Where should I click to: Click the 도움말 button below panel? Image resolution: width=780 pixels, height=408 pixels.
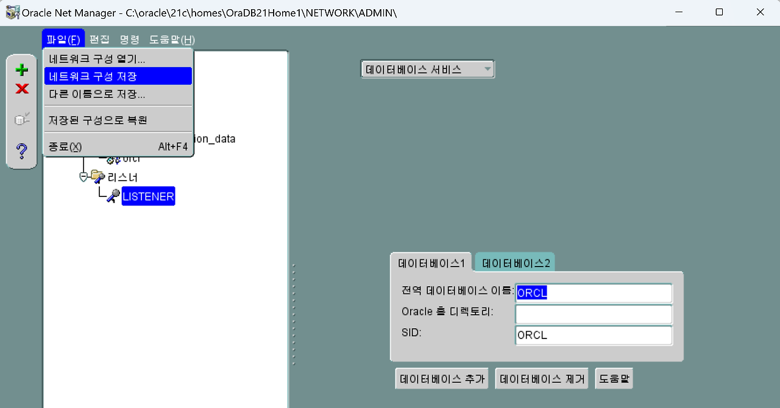click(x=614, y=379)
